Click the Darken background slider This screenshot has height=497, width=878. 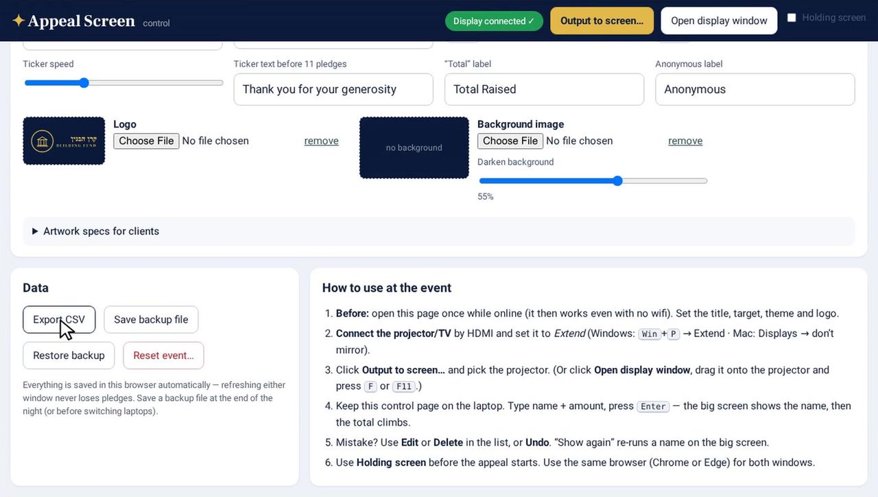click(593, 181)
